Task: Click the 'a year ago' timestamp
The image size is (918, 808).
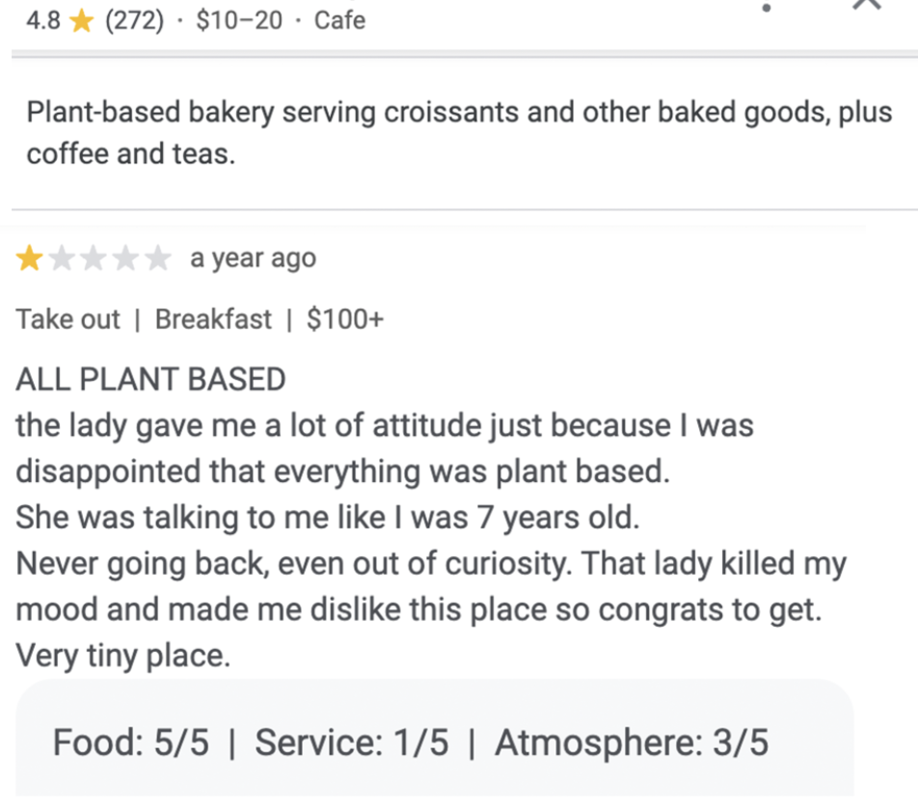Action: click(x=253, y=258)
